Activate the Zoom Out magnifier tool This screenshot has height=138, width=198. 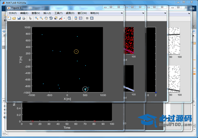click(x=42, y=18)
